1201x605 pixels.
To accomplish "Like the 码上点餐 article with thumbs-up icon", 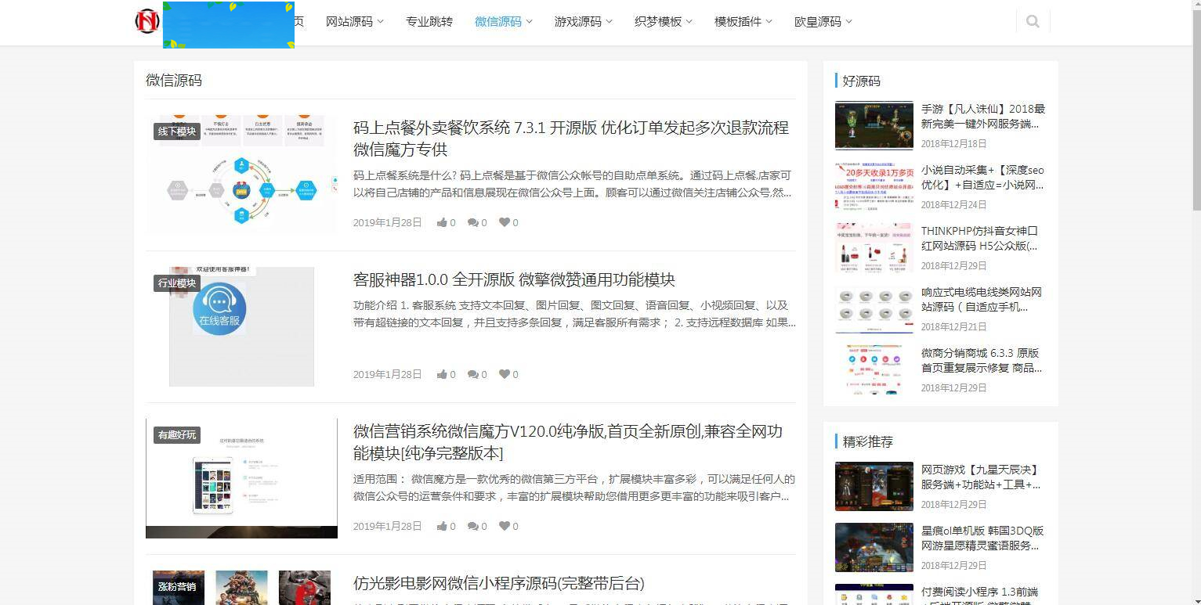I will 444,222.
